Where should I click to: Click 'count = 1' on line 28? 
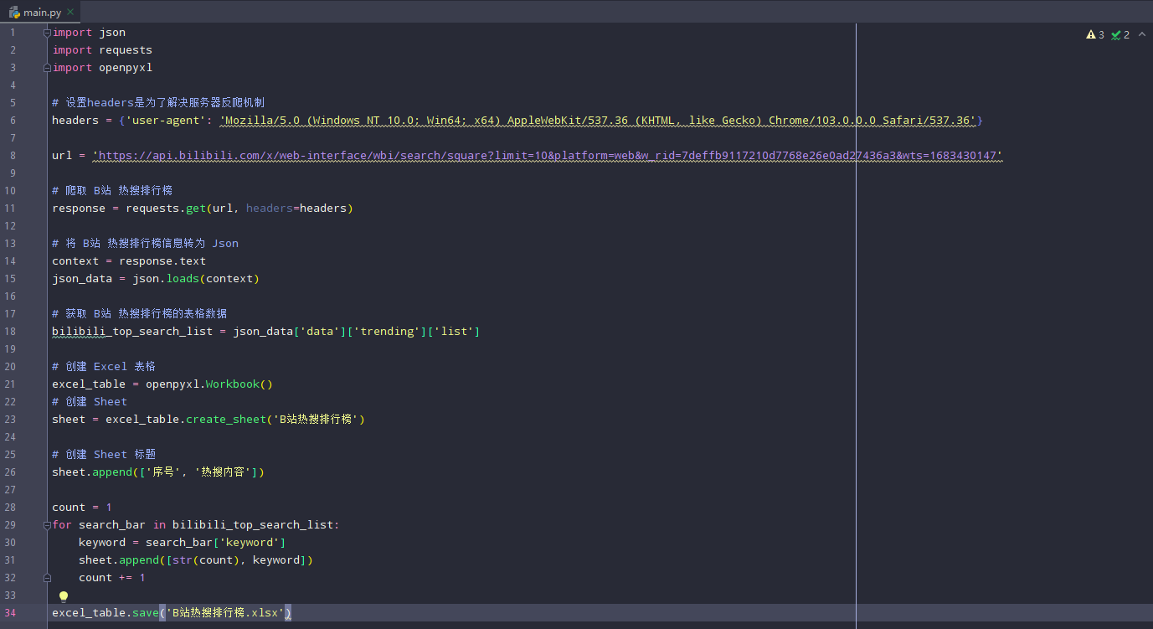(x=82, y=508)
